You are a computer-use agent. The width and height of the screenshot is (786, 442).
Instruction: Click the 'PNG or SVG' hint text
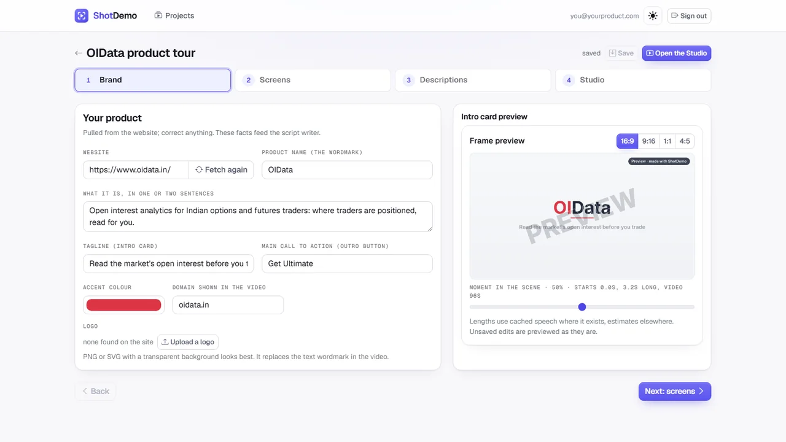tap(236, 357)
